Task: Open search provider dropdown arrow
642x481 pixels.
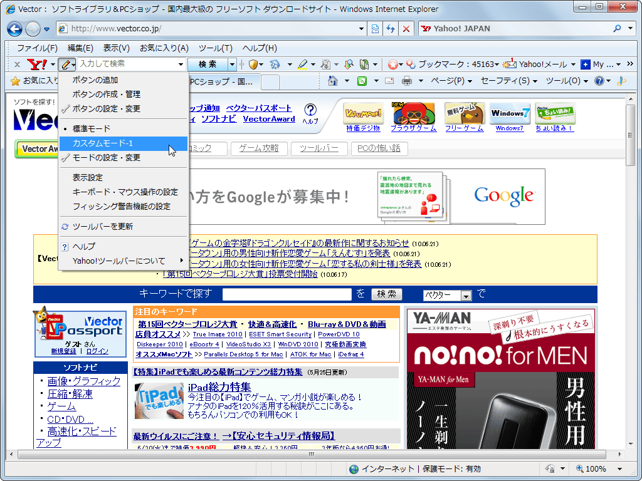Action: 631,28
